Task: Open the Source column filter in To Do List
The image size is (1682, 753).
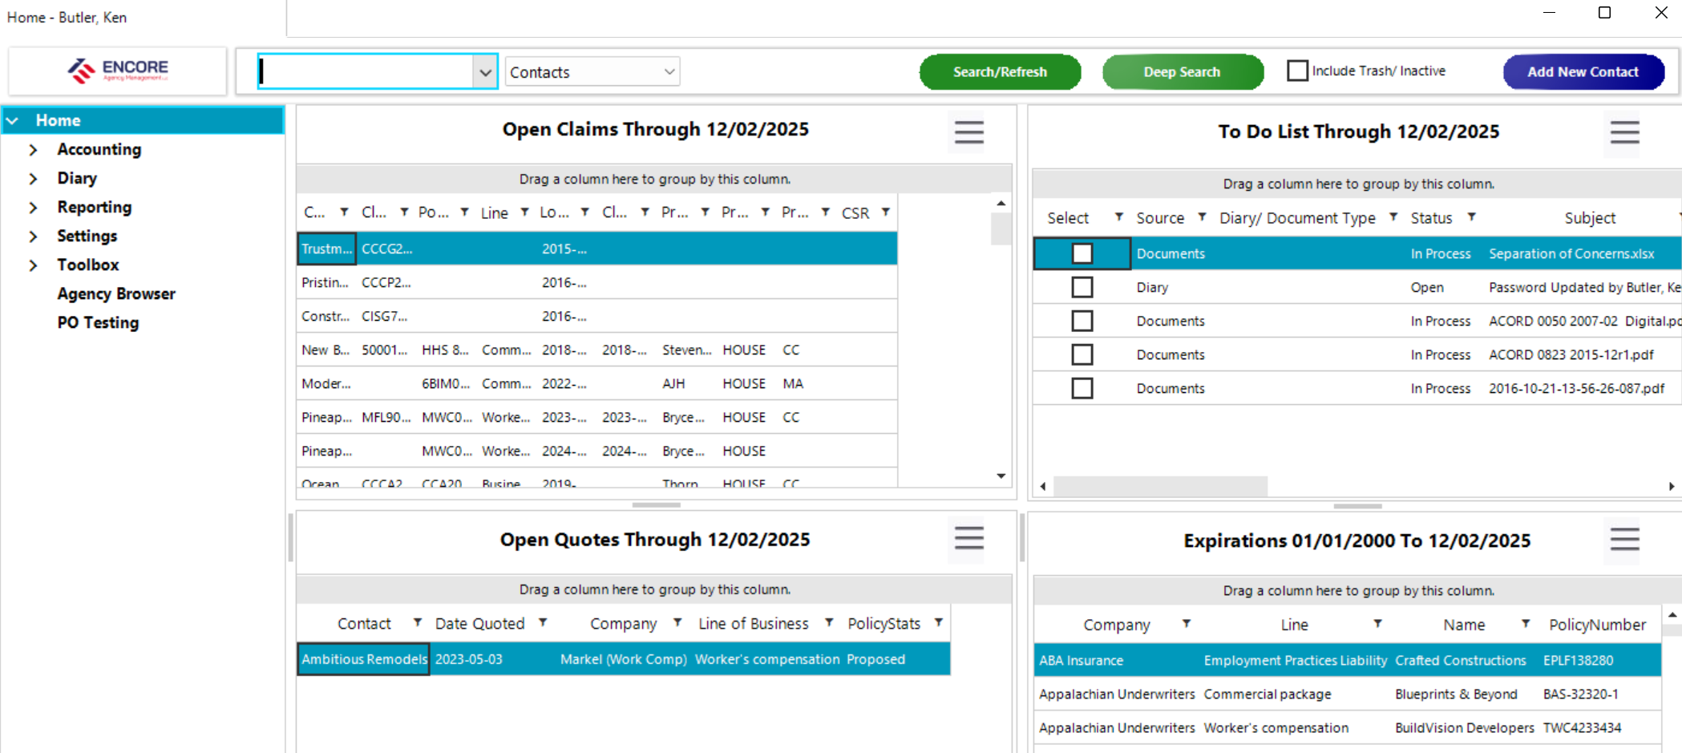Action: coord(1202,217)
